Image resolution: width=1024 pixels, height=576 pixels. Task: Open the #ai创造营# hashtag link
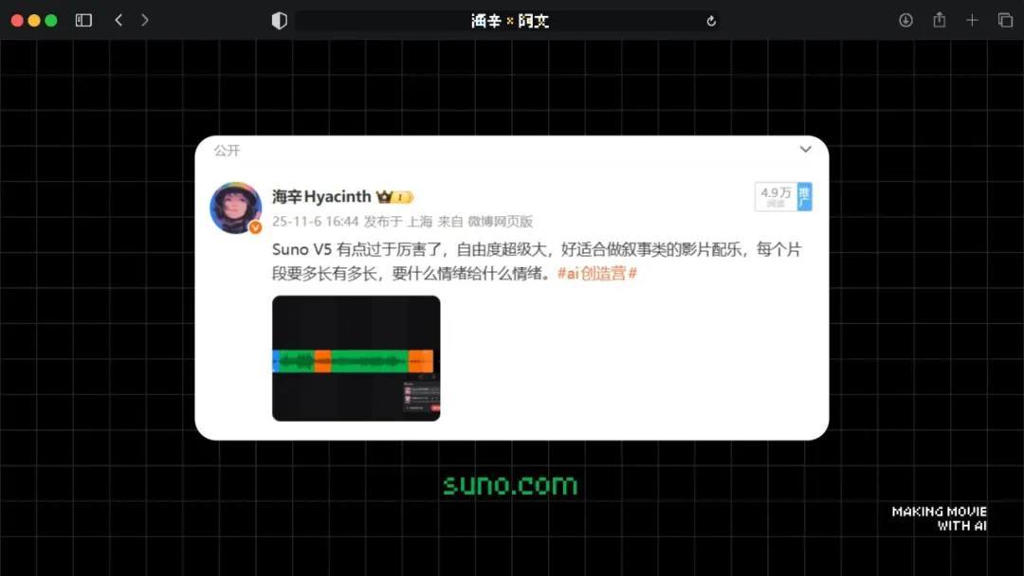pos(596,274)
